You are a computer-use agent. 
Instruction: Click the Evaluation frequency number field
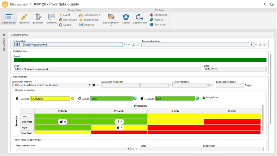[120, 85]
